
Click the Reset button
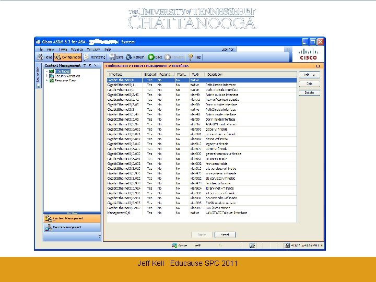point(225,235)
